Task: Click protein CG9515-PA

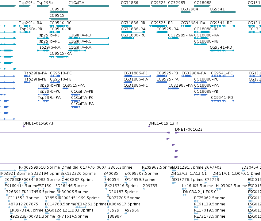Action: point(66,88)
